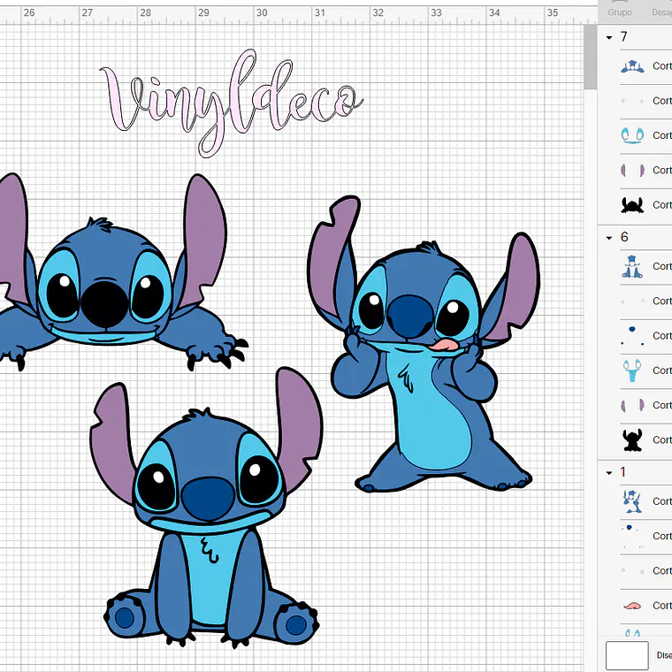The width and height of the screenshot is (672, 672).
Task: Click the blank canvas swatch at panel bottom
Action: pyautogui.click(x=627, y=655)
